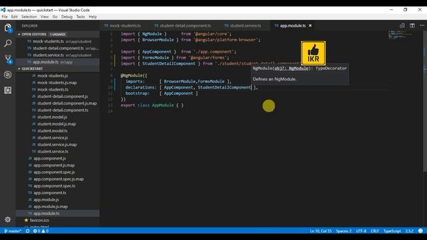This screenshot has width=427, height=240.
Task: Click TypeScript version 2.5.2 in status bar
Action: 409,231
